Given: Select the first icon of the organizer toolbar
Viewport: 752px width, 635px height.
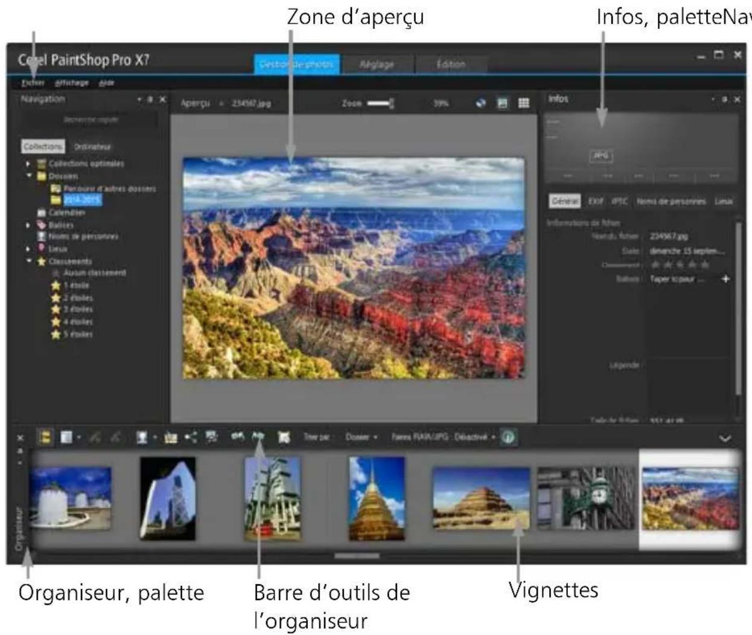Looking at the screenshot, I should coord(45,436).
